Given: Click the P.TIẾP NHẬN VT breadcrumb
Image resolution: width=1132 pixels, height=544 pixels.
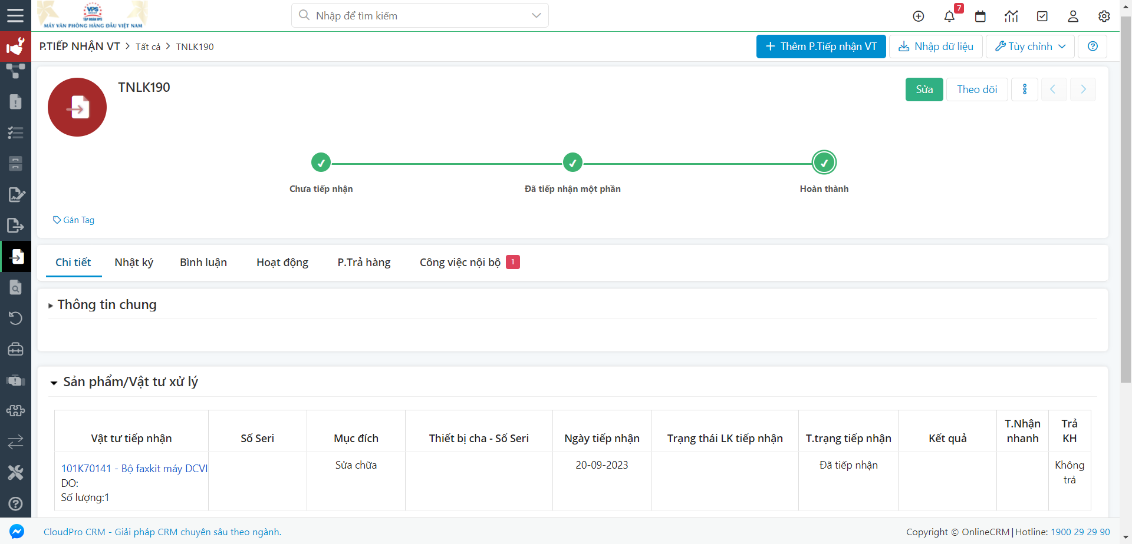Looking at the screenshot, I should click(x=80, y=47).
